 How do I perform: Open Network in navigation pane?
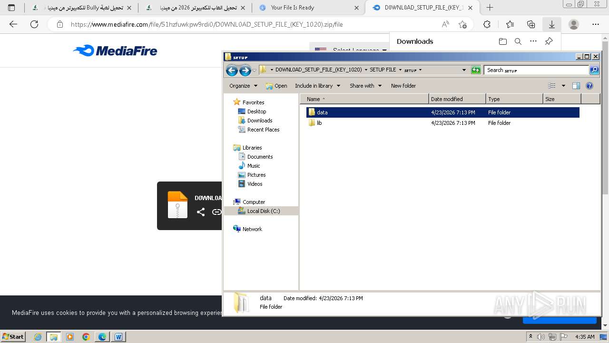[x=252, y=229]
